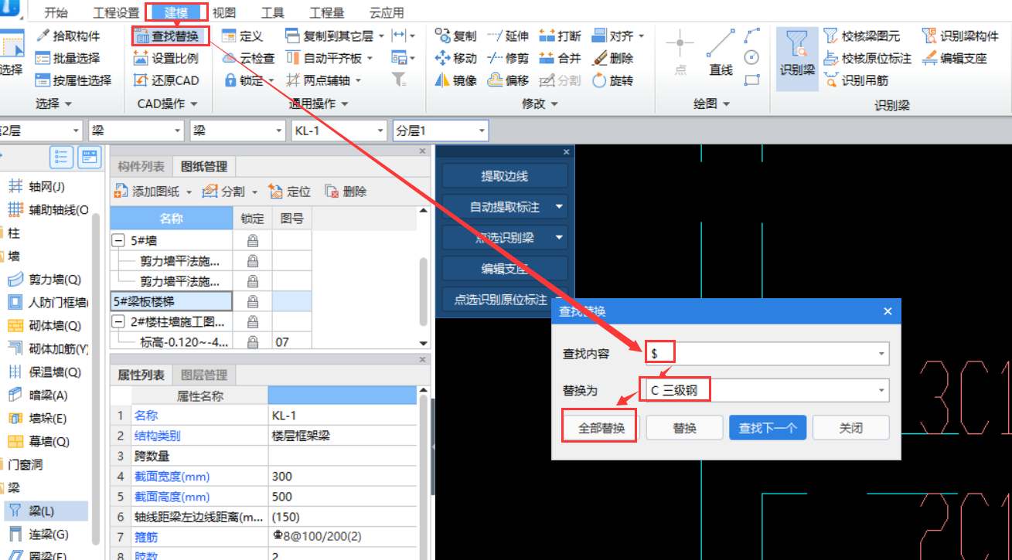Click the 截面宽度 value 300 cell
Screen dimensions: 1012x560
pyautogui.click(x=342, y=477)
